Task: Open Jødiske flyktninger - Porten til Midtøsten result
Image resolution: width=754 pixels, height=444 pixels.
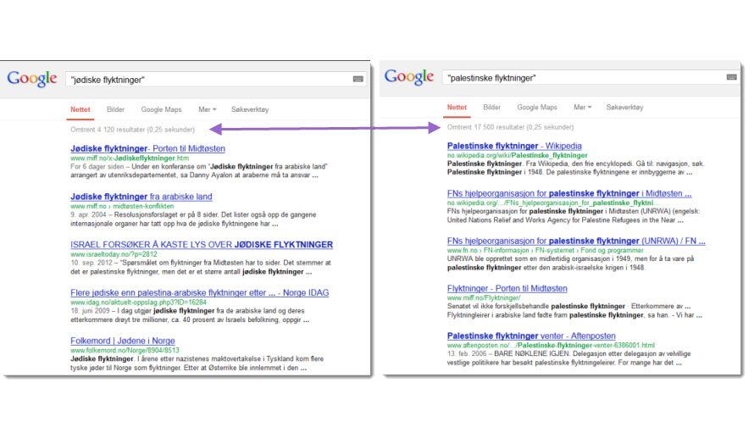Action: click(x=147, y=148)
